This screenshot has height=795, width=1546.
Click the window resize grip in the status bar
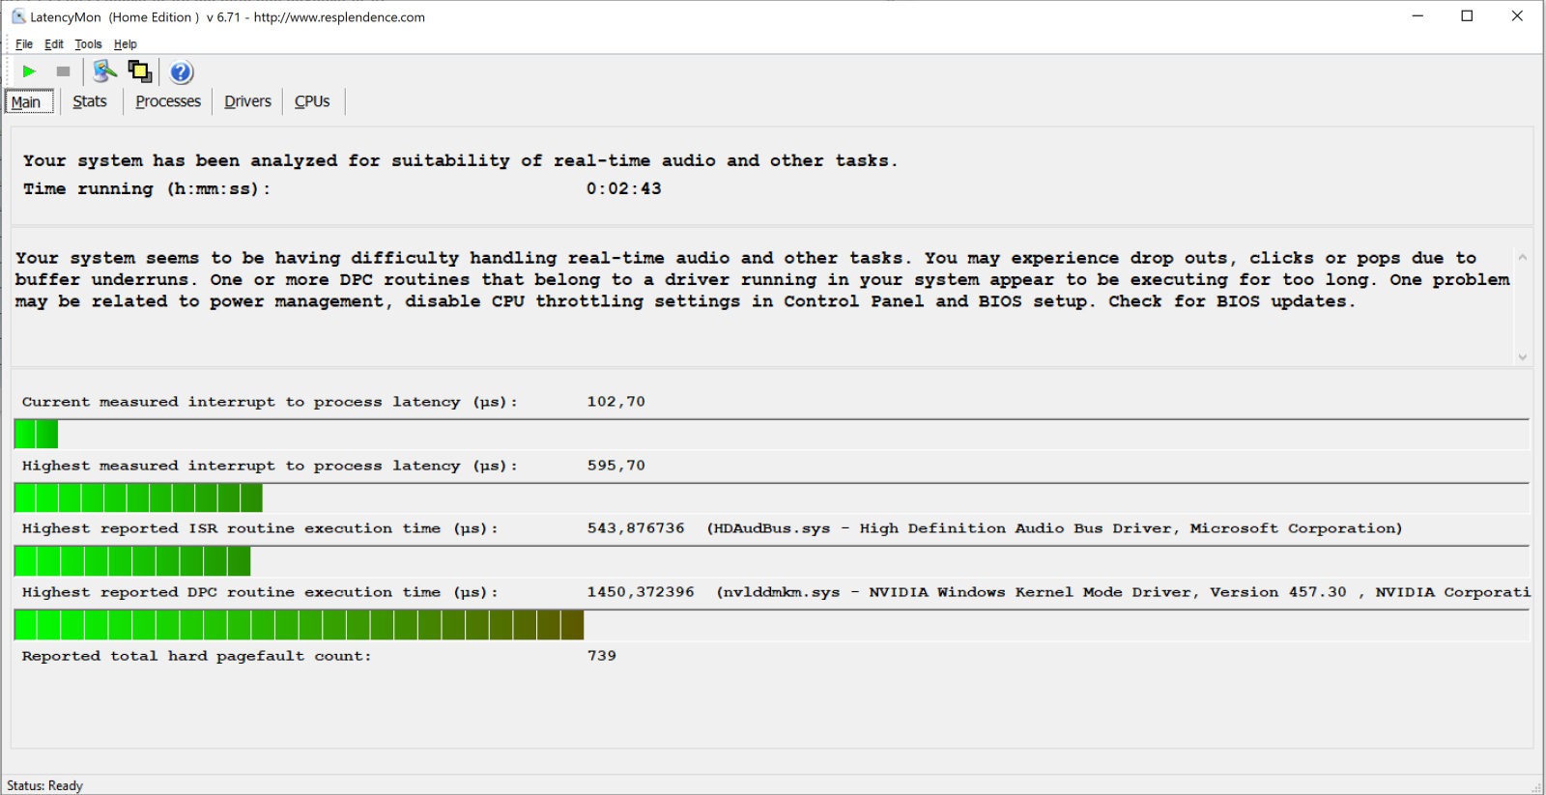coord(1536,787)
